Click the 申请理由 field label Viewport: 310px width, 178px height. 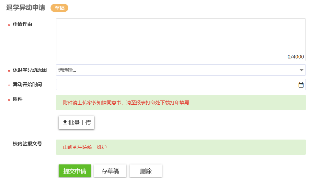(x=22, y=24)
